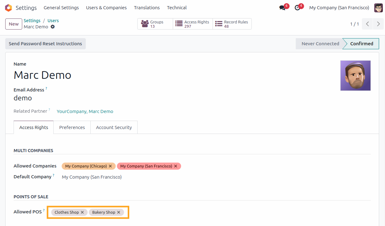The image size is (385, 226).
Task: Click Send Password Reset Instructions
Action: (45, 44)
